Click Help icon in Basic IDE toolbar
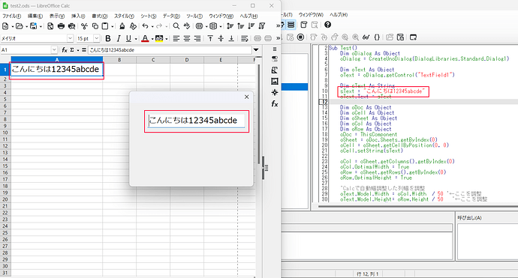Viewport: 518px width, 278px height. click(327, 25)
